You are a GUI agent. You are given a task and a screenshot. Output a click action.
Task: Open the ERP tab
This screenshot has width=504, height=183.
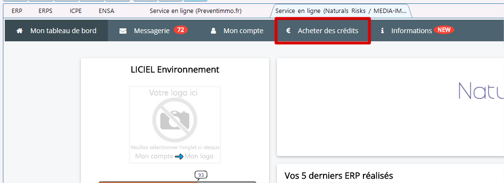coord(17,11)
